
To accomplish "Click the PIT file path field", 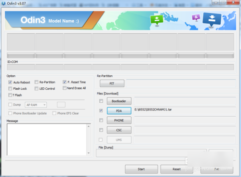I will [x=181, y=83].
